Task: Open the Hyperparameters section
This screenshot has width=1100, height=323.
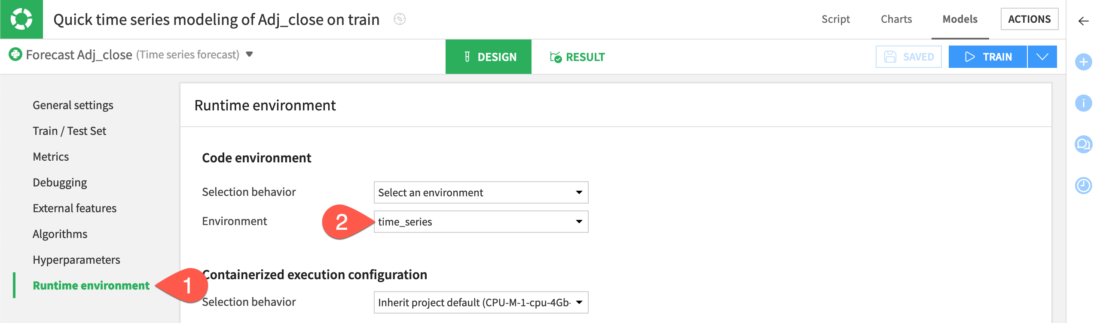Action: [x=76, y=260]
